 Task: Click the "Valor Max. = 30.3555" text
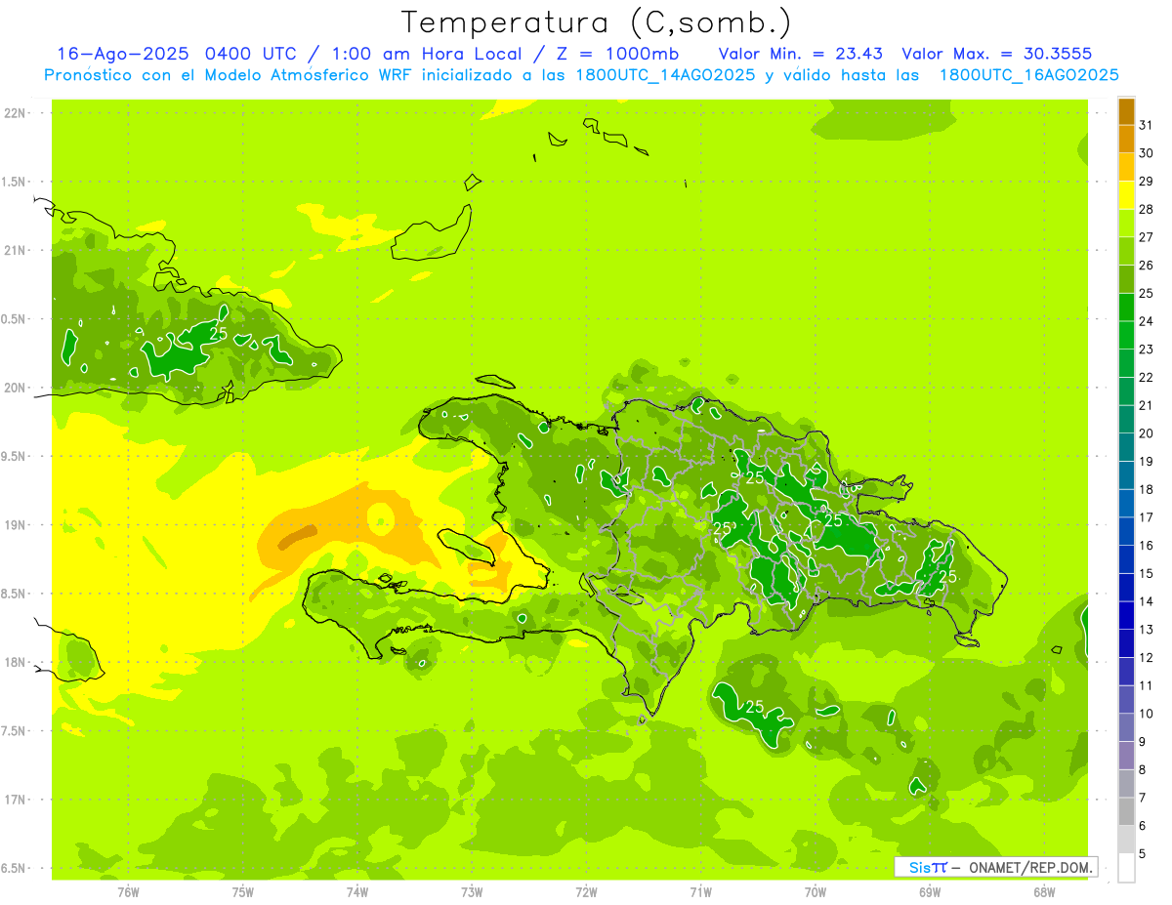997,54
